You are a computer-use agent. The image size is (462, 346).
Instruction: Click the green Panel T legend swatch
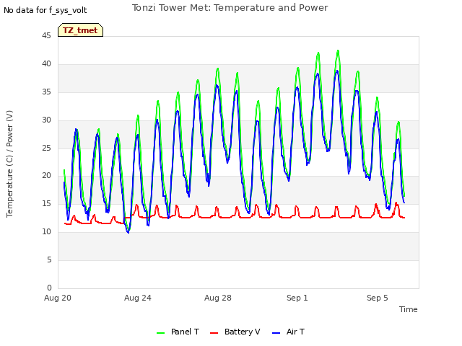click(x=160, y=333)
